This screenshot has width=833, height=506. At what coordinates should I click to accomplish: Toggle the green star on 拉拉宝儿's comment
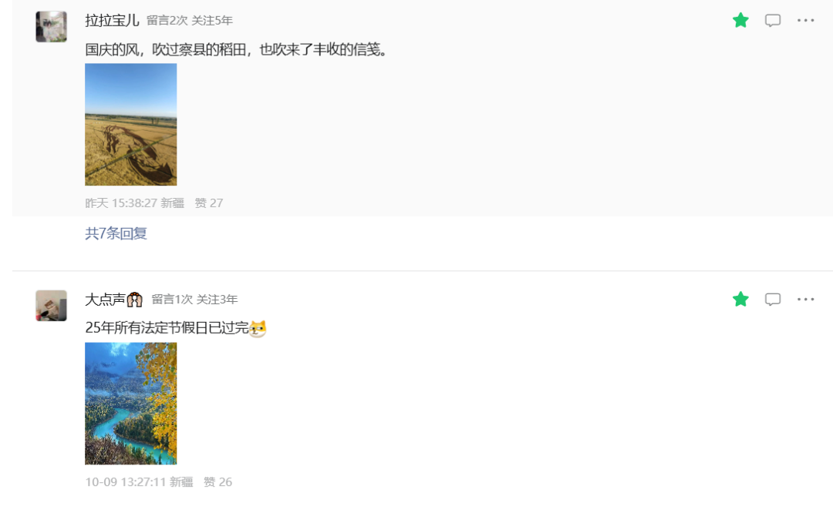pyautogui.click(x=740, y=20)
